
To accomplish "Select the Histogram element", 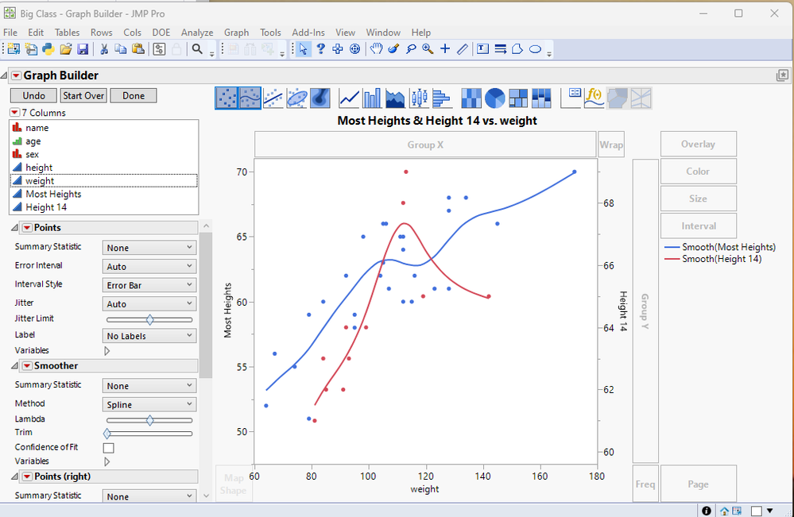I will pos(442,98).
